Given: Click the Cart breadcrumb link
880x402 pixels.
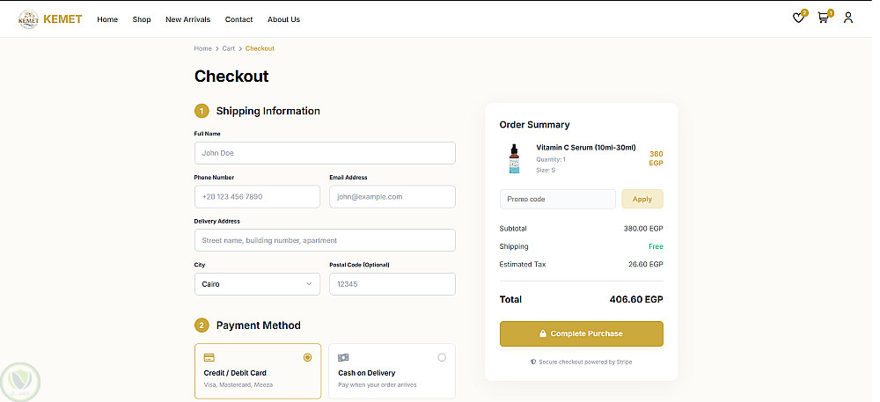Looking at the screenshot, I should (x=229, y=48).
